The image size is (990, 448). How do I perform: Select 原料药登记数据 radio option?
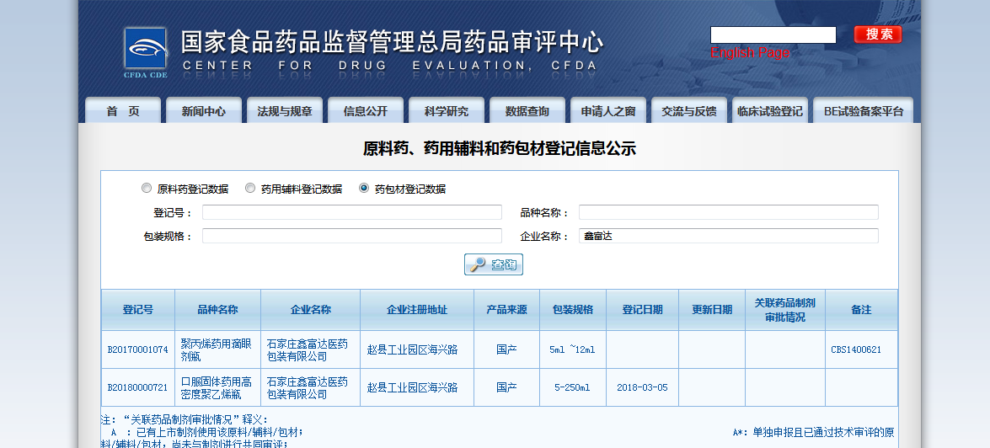[x=147, y=189]
